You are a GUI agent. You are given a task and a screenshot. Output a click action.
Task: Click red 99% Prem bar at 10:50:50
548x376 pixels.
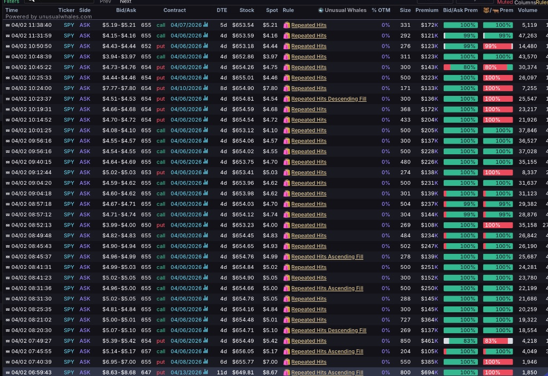[498, 46]
